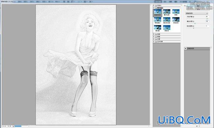This screenshot has width=214, height=128.
Task: Select the Sumi-e (烟灰墨) filter thumbnail
Action: click(x=157, y=29)
